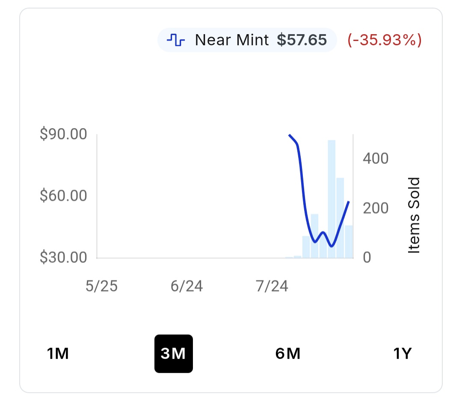Click the blue price line's end point
462x406 pixels.
[x=349, y=202]
